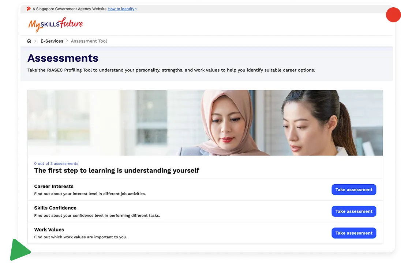
Task: Click 'A Singapore Government Agency Website' text
Action: [69, 9]
